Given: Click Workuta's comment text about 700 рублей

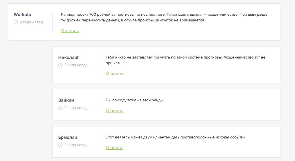Looking at the screenshot, I should (x=164, y=17).
